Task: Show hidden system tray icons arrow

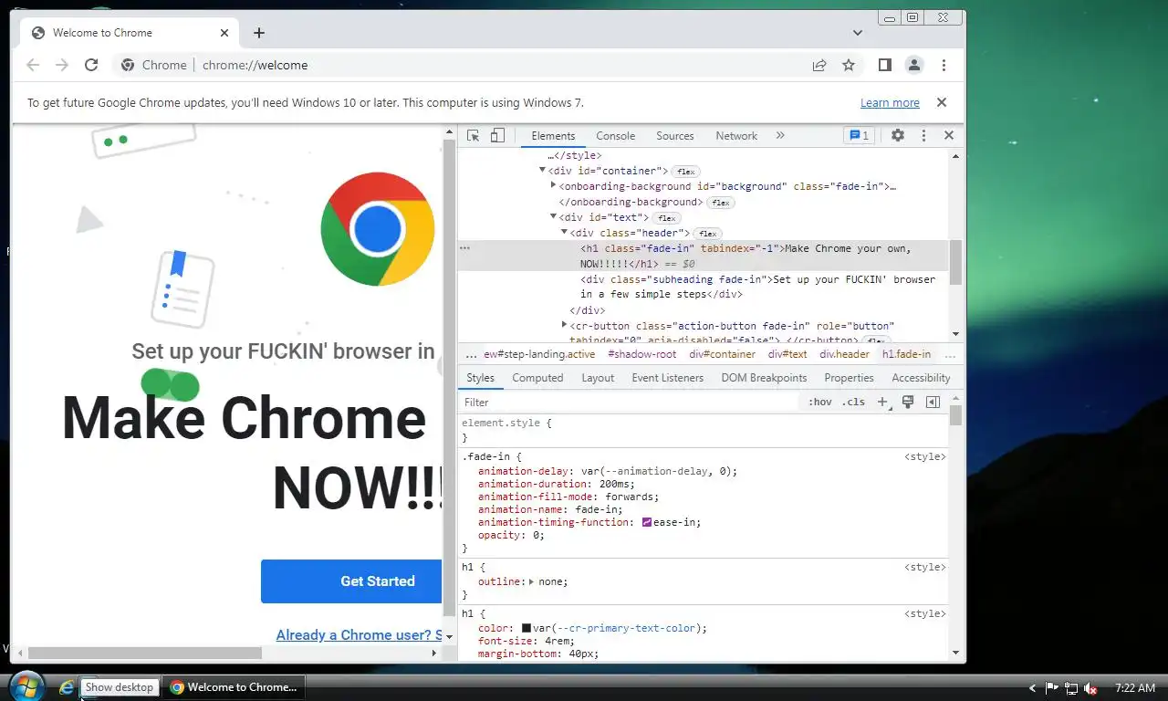Action: tap(1032, 688)
